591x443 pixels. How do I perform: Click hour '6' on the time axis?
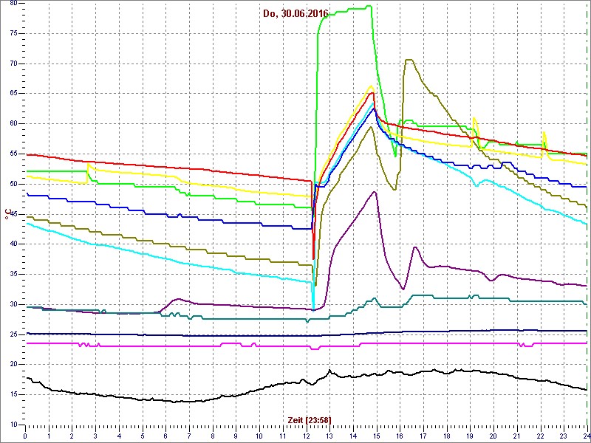coord(165,436)
